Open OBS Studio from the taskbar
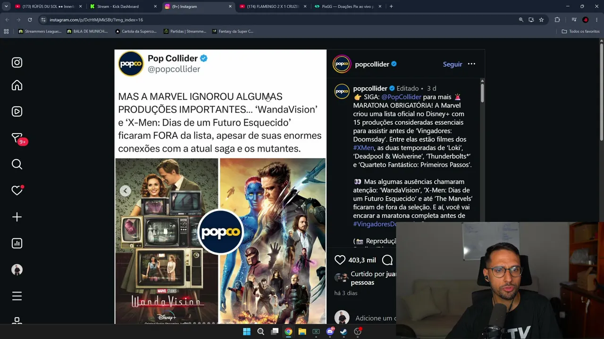The image size is (604, 339). pos(358,331)
